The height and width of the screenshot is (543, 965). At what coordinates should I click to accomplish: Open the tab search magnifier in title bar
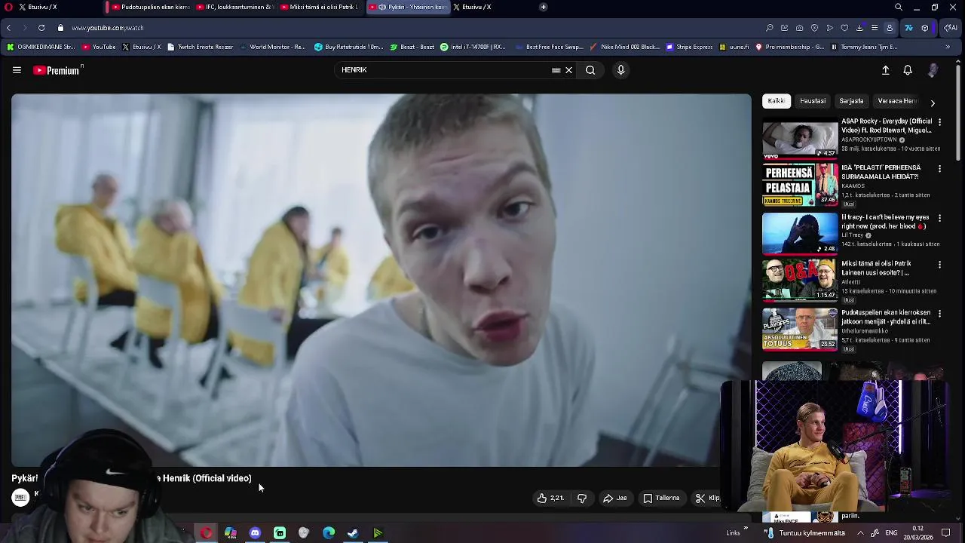coord(899,7)
